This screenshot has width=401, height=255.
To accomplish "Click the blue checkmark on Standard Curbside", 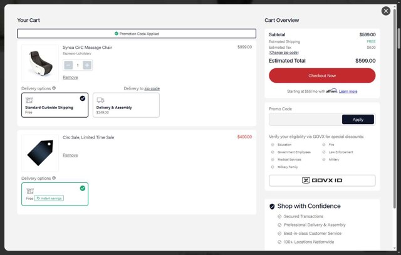I will (x=82, y=98).
